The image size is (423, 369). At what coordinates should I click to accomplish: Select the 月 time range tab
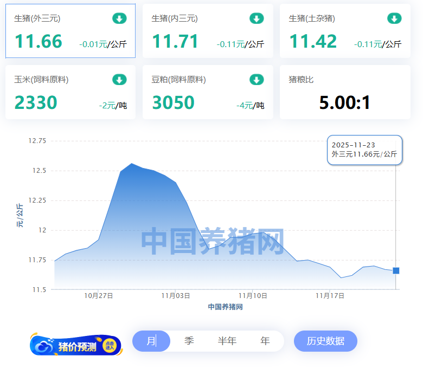coord(151,341)
